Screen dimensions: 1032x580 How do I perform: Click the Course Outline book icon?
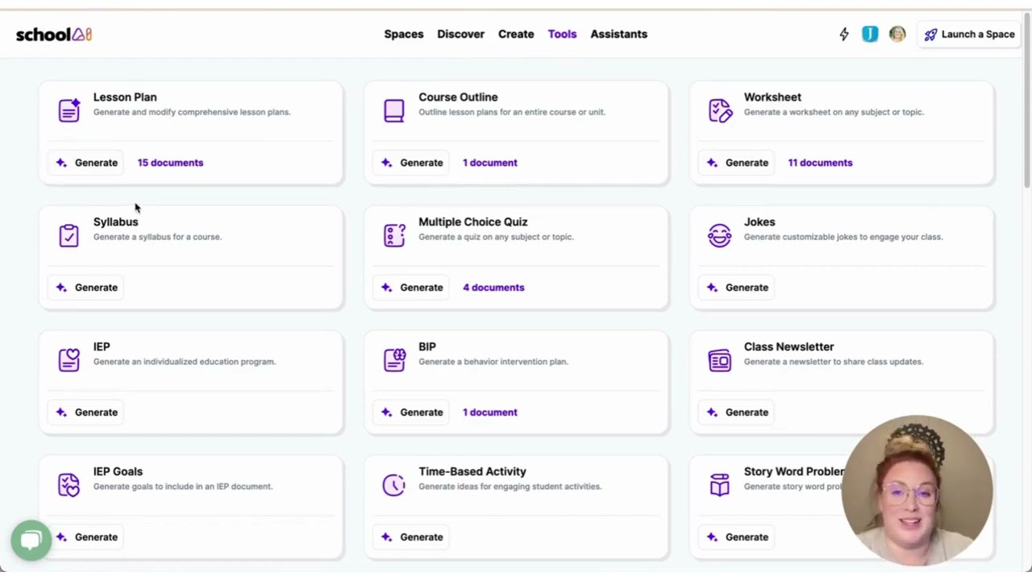click(394, 110)
